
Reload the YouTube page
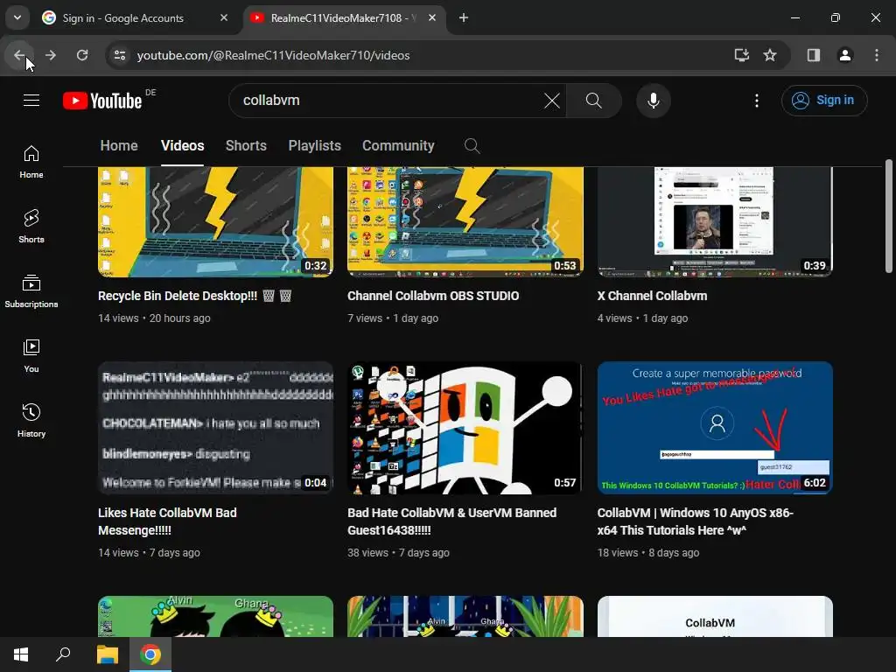82,55
